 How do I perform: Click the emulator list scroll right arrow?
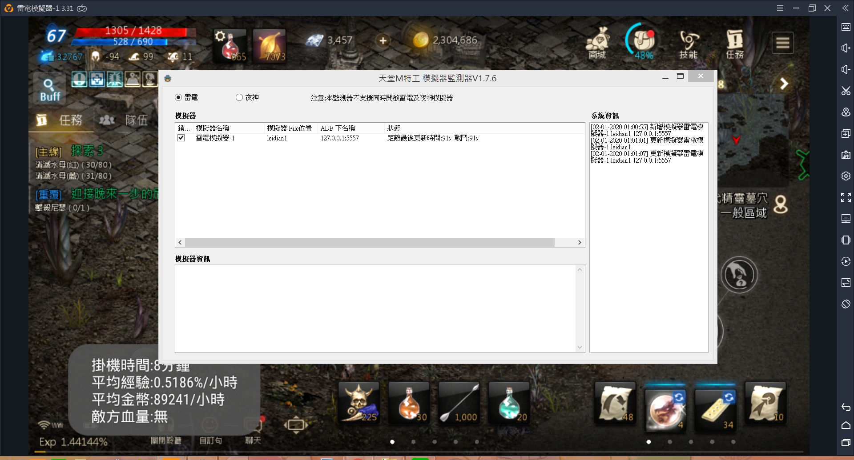(x=580, y=242)
